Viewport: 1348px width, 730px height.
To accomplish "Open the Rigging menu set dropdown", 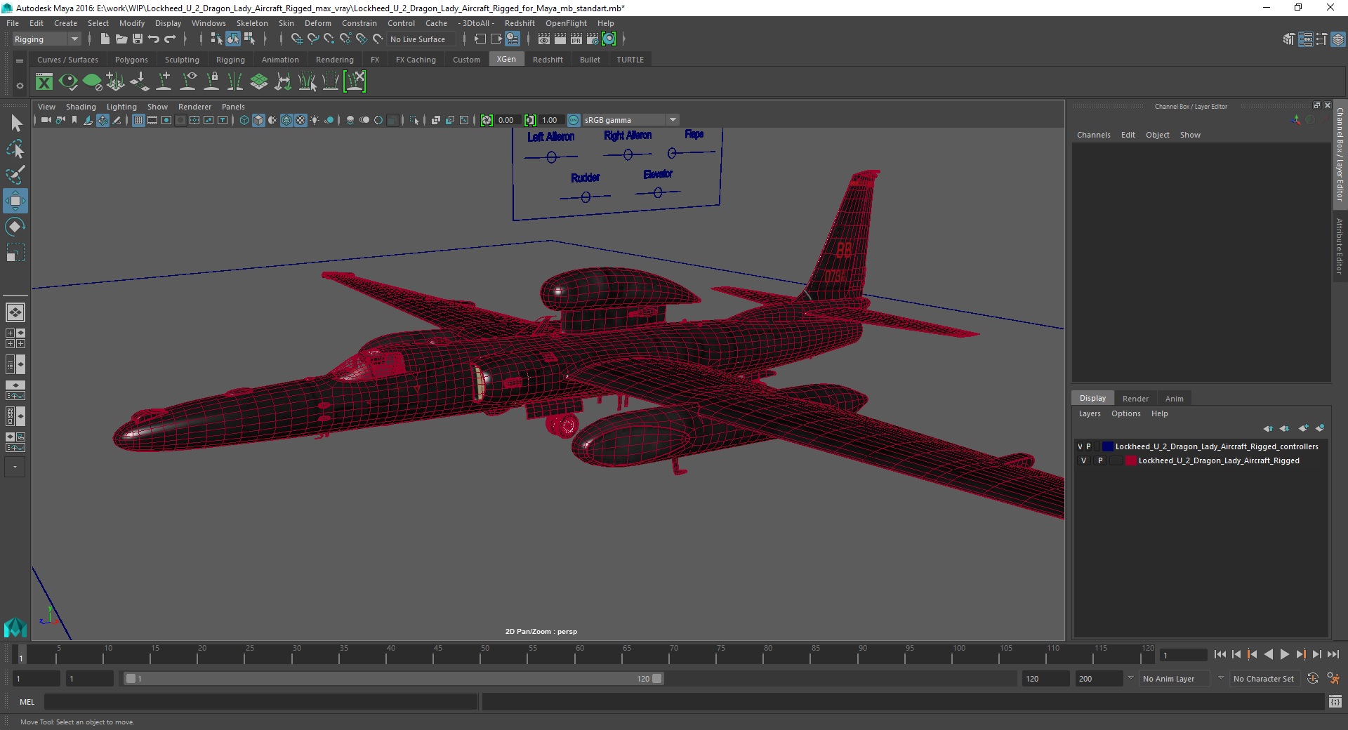I will point(46,39).
